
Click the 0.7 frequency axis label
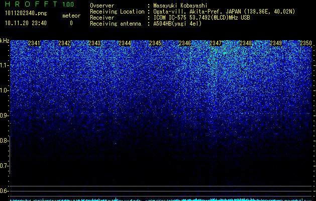[4, 166]
